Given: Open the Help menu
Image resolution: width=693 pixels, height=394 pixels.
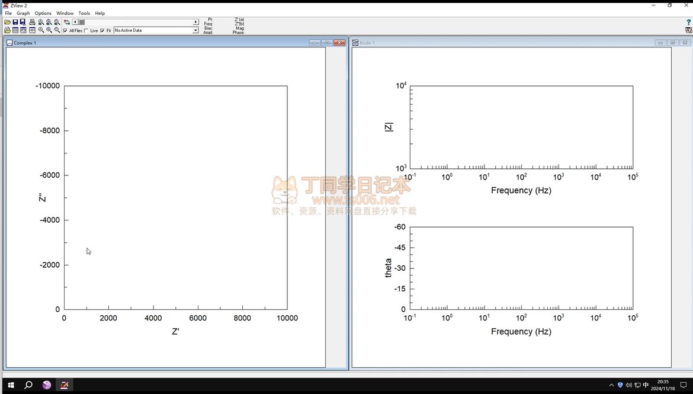Looking at the screenshot, I should (x=100, y=13).
